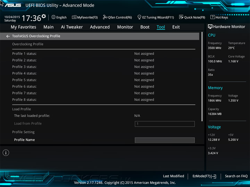250x187 pixels.
Task: Click the Ratio 35x value
Action: click(x=210, y=75)
